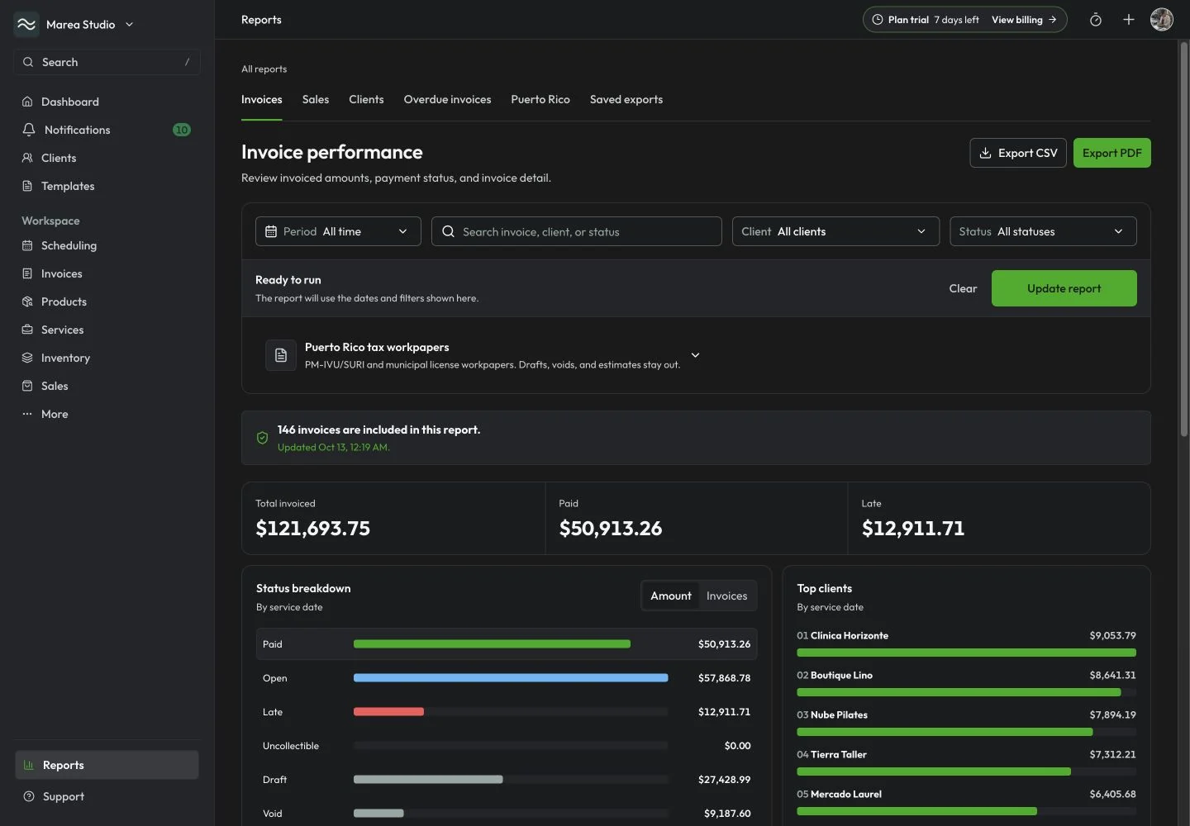This screenshot has height=826, width=1190.
Task: Open Notifications in the sidebar
Action: click(107, 130)
